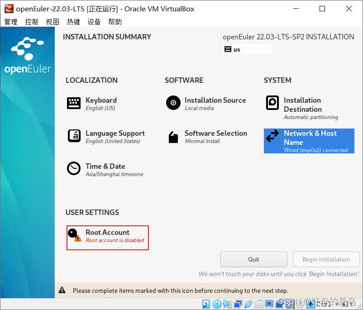Click the Begin Installation button
The image size is (363, 310).
326,259
